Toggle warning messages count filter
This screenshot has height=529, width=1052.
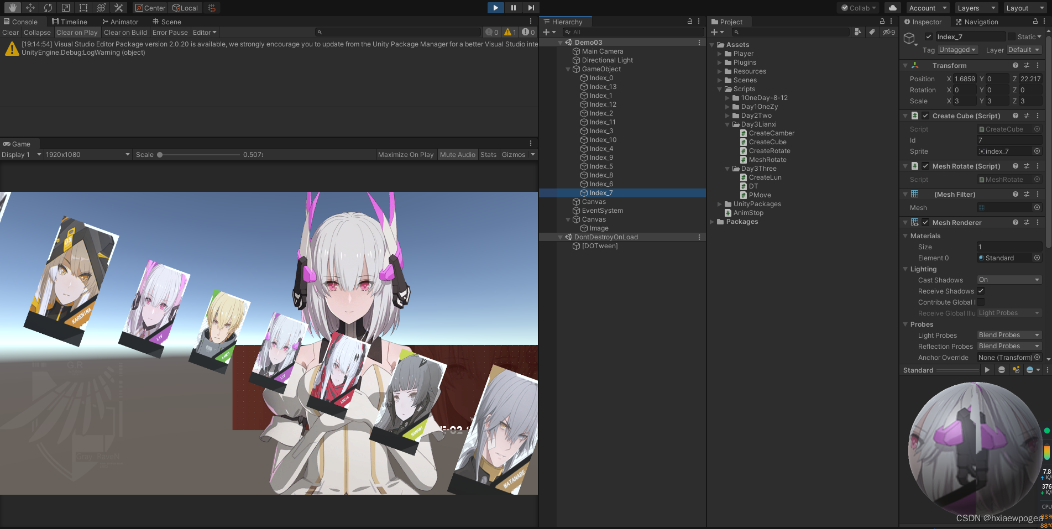coord(510,32)
